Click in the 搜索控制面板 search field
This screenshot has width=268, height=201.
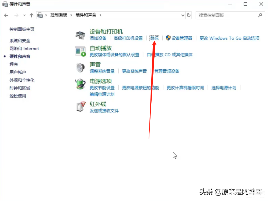pos(230,15)
